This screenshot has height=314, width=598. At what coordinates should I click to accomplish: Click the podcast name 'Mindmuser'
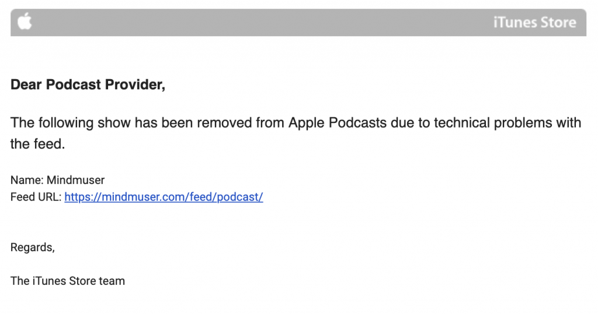[x=75, y=180]
